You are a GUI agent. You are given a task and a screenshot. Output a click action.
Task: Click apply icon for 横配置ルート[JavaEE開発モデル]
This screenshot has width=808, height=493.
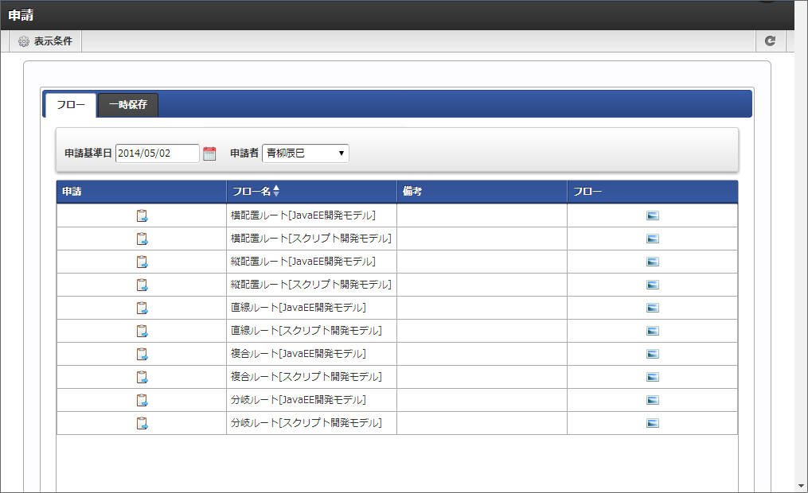click(x=142, y=215)
